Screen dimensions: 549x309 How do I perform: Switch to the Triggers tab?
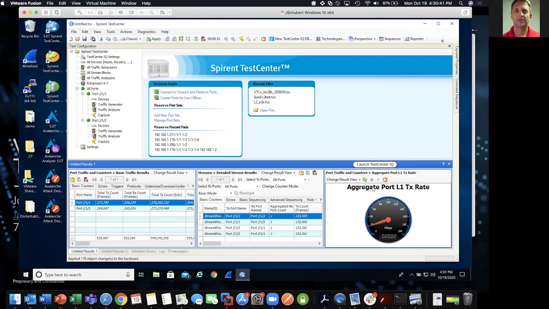[117, 186]
